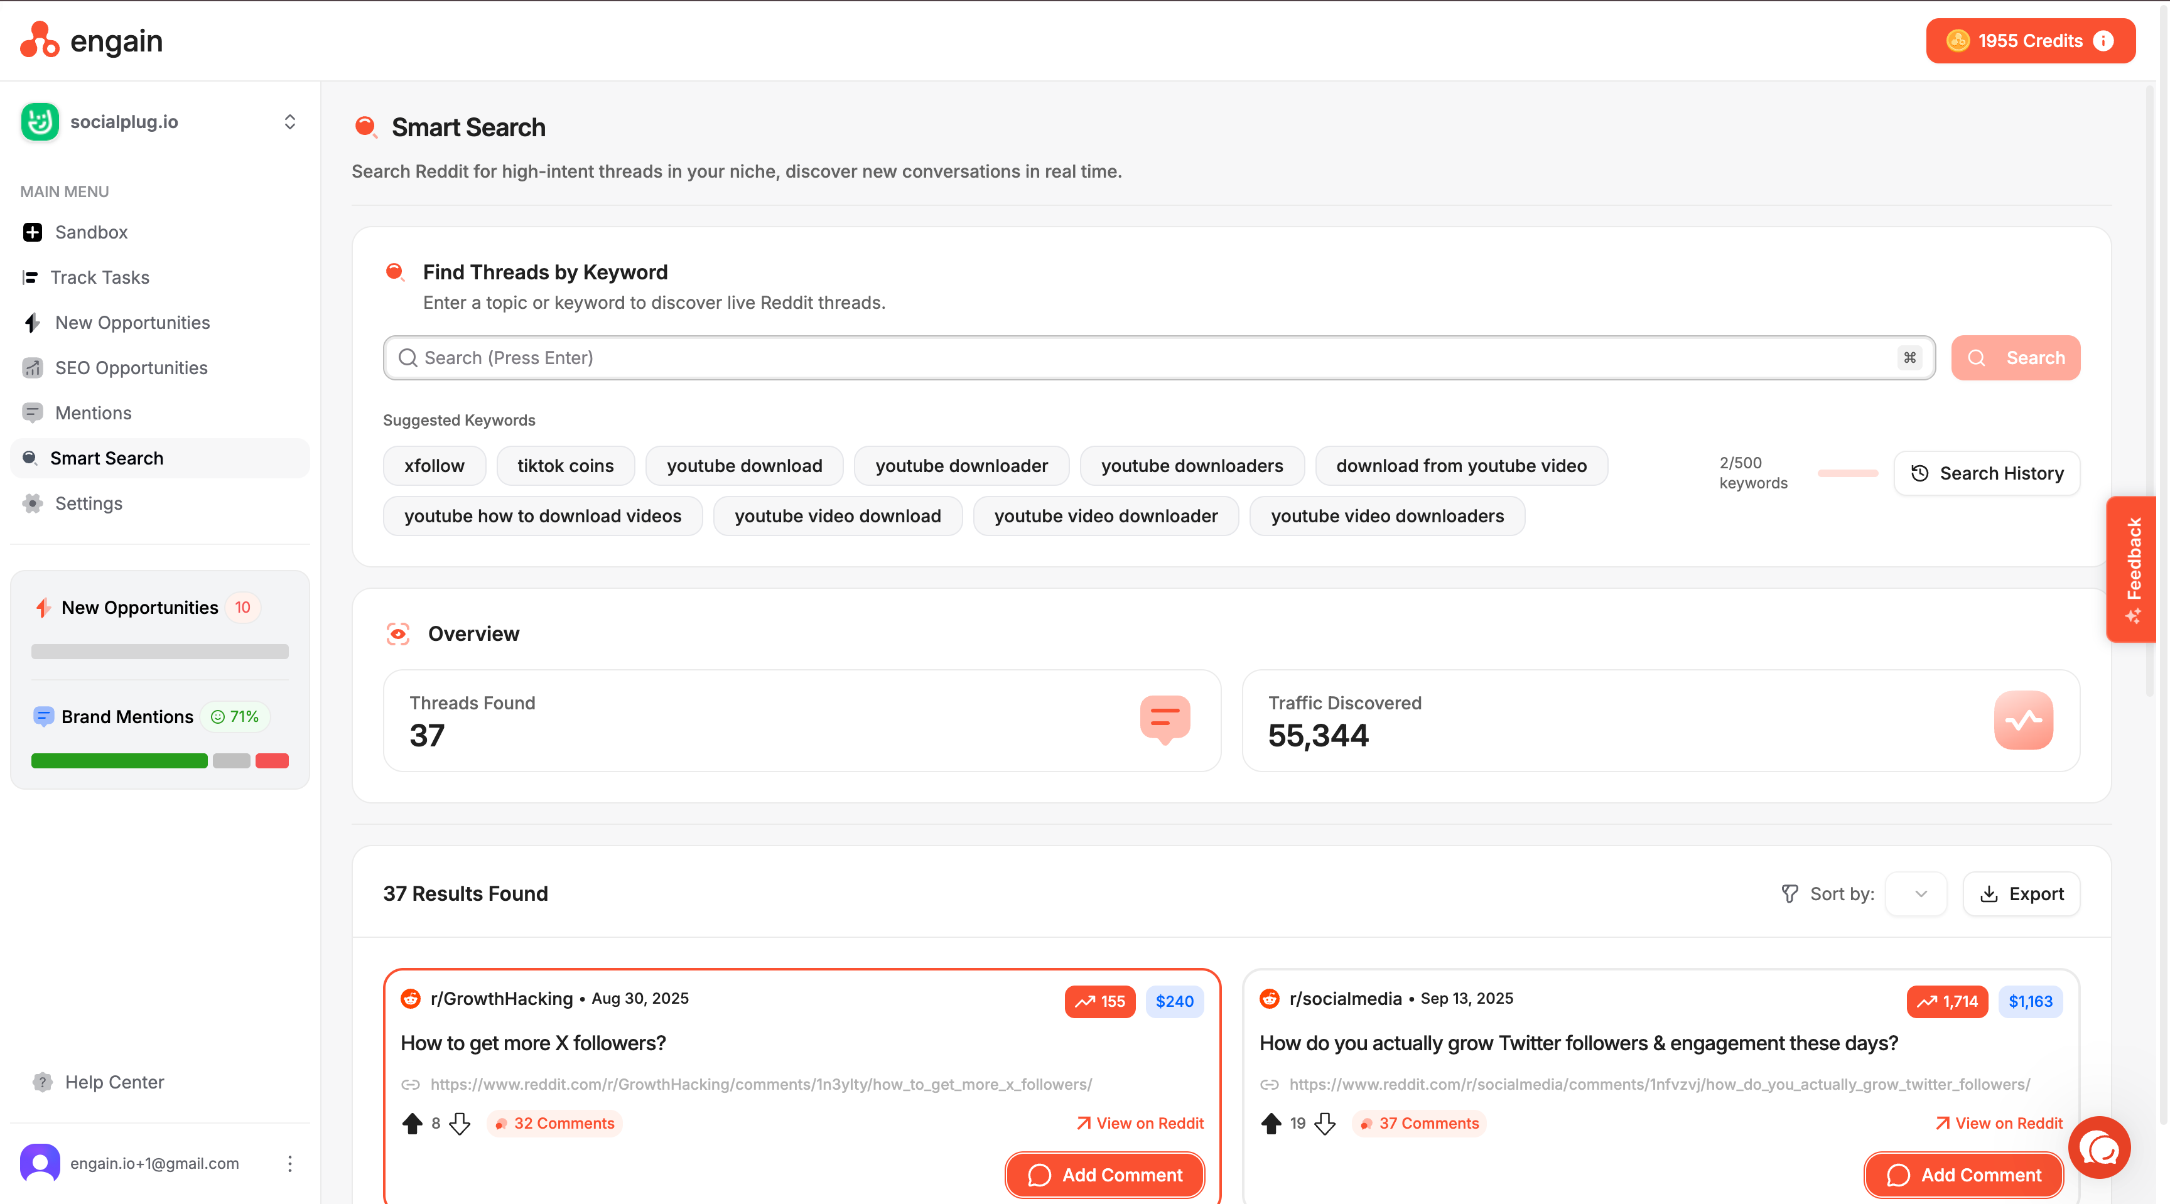Choose the youtube downloaders keyword chip

(1192, 466)
